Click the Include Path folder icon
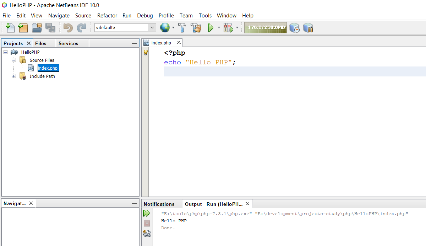This screenshot has width=426, height=246. (23, 76)
